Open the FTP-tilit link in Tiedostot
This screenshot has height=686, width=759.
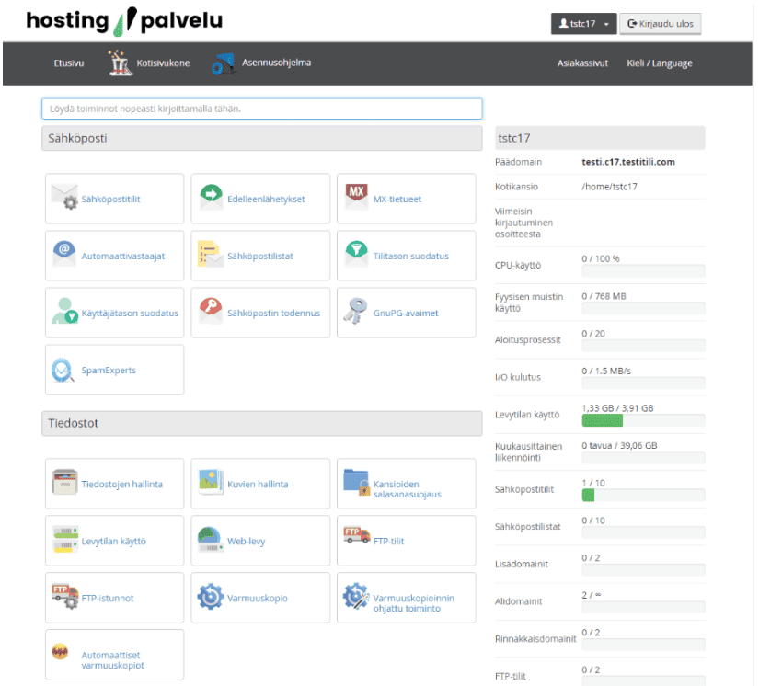pos(388,542)
